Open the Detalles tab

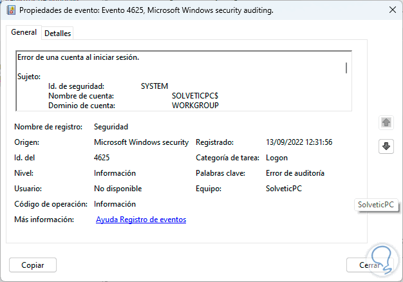[57, 33]
